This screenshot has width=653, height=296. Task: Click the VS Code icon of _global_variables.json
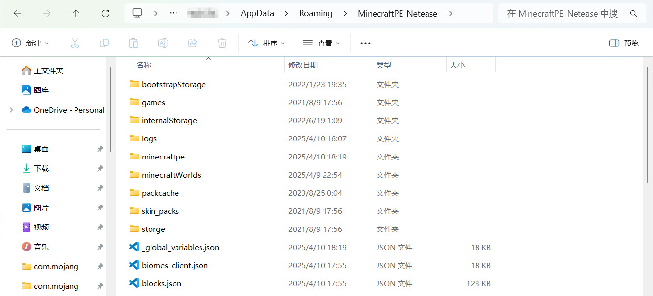tap(134, 247)
